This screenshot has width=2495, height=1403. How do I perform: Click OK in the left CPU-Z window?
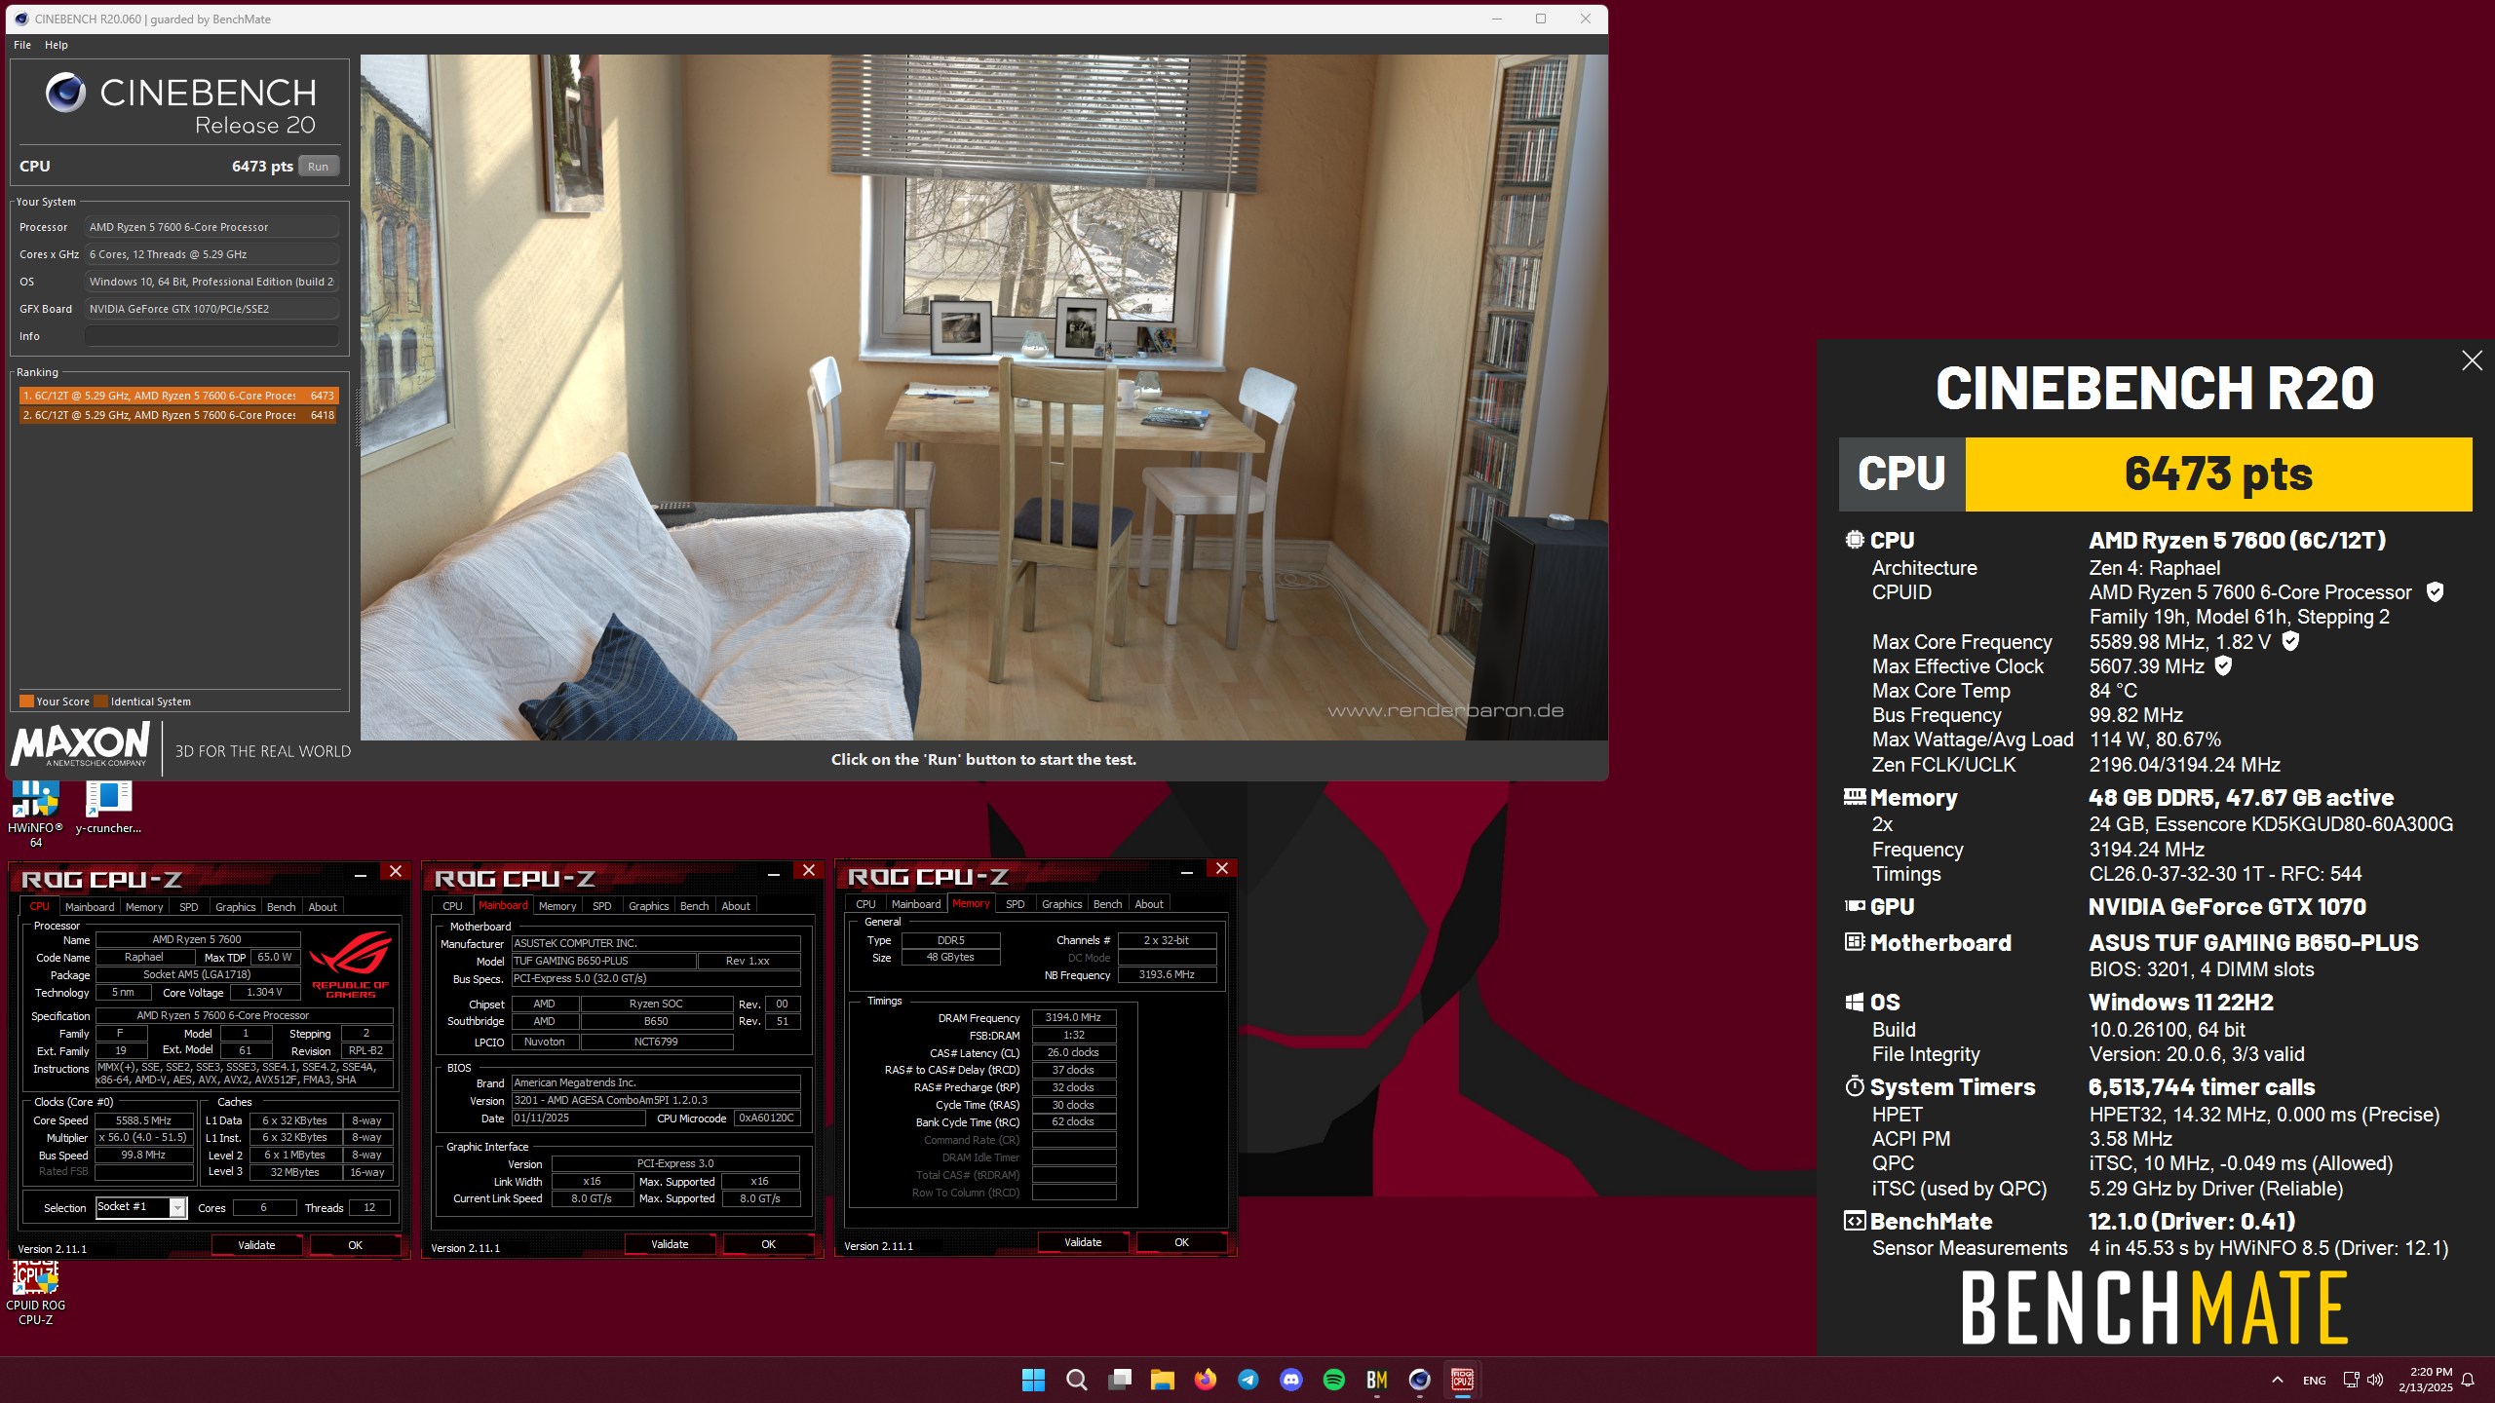point(356,1245)
